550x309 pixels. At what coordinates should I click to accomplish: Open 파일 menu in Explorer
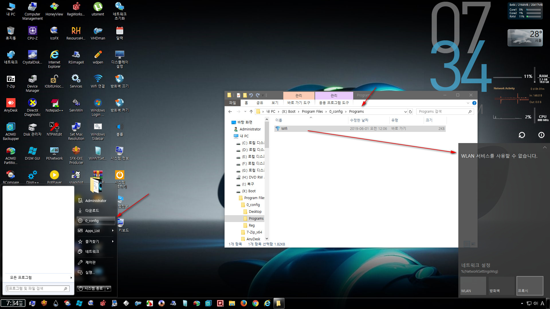point(232,103)
